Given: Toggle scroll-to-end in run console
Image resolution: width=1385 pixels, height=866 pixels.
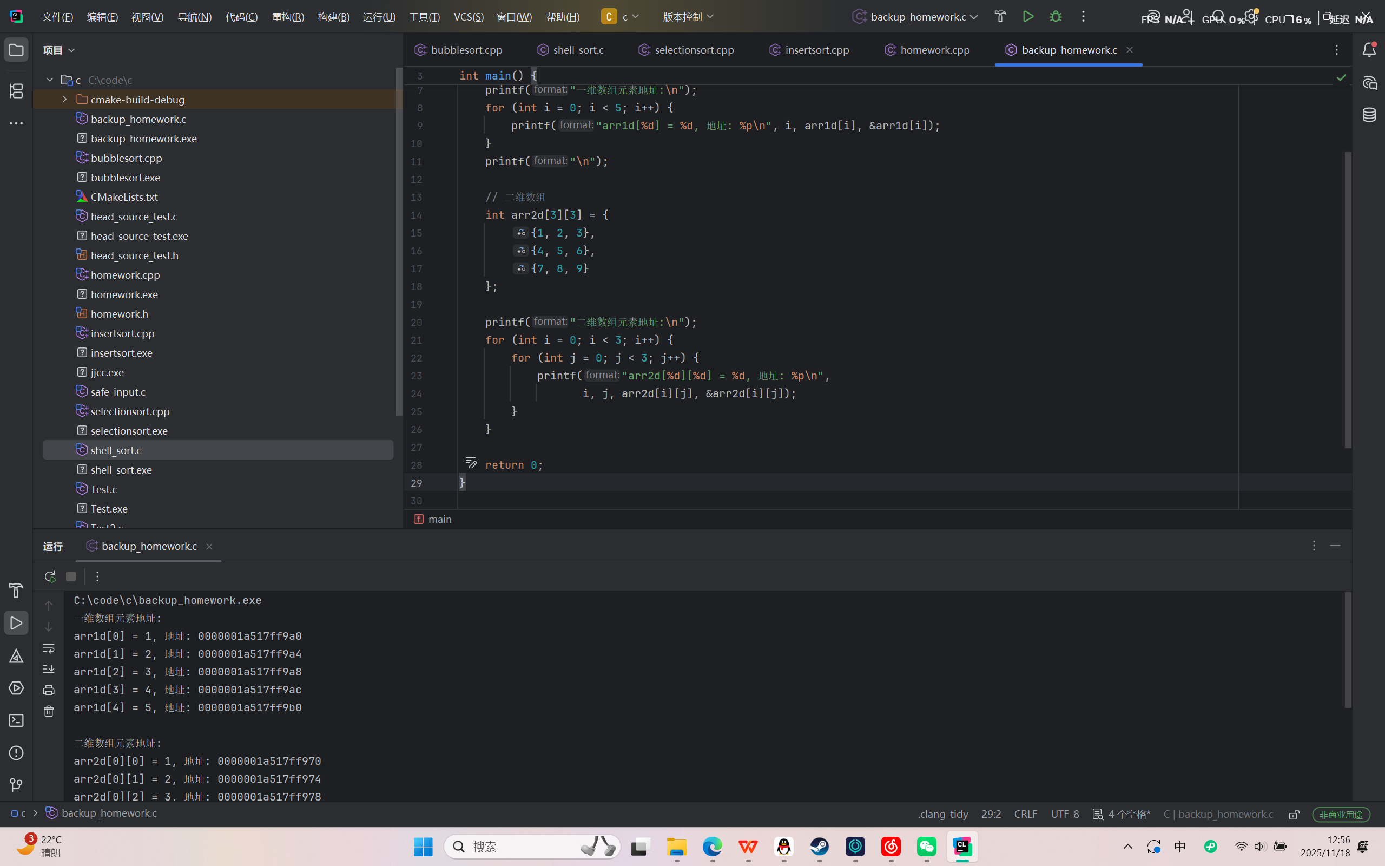Looking at the screenshot, I should [49, 669].
